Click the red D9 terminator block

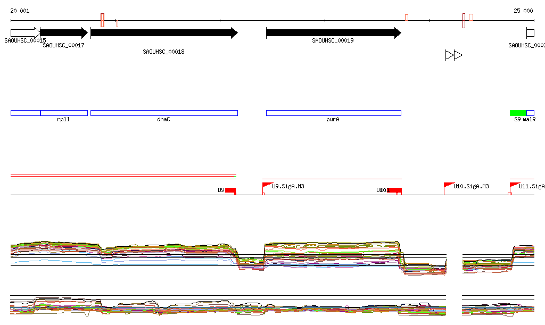pos(230,190)
